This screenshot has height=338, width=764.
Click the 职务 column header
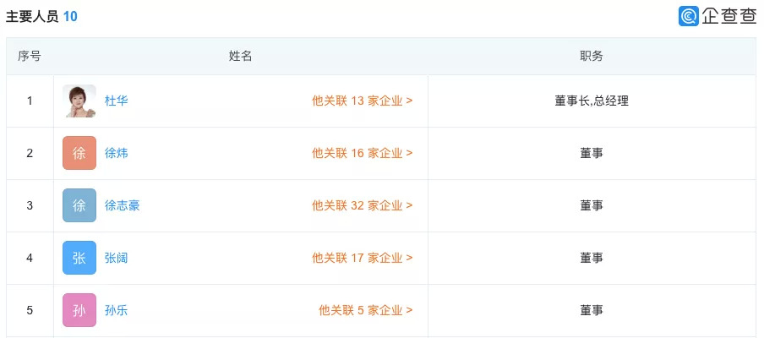(592, 57)
